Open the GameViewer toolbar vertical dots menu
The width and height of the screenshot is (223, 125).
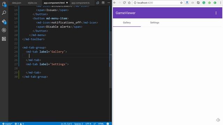click(216, 13)
